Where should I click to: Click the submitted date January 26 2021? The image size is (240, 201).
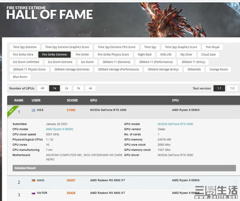pyautogui.click(x=56, y=124)
